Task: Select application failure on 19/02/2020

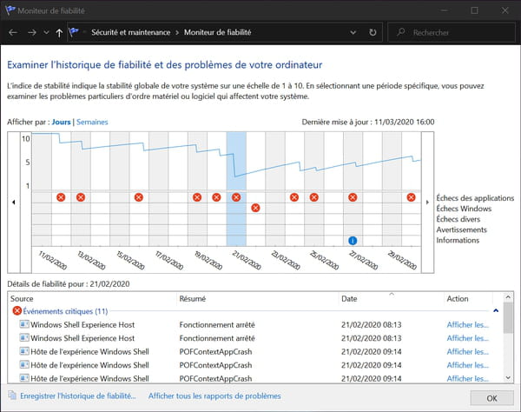Action: 197,197
